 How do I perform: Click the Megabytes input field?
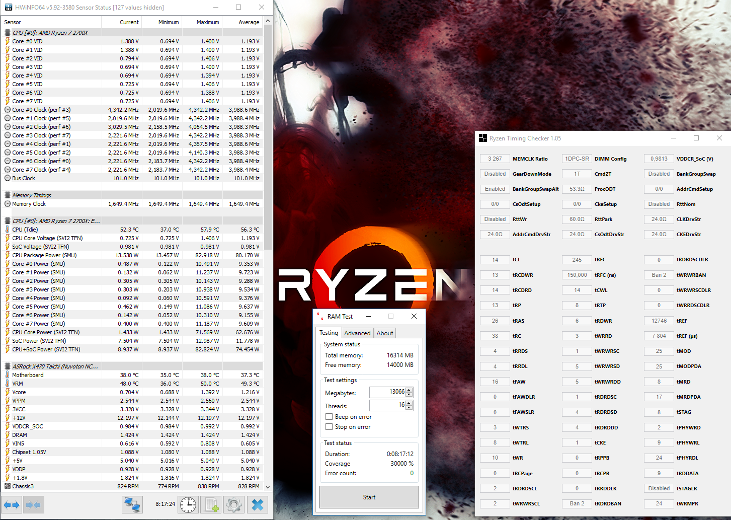(x=387, y=392)
